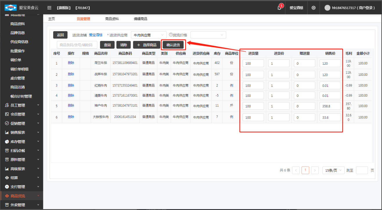Image resolution: width=382 pixels, height=210 pixels.
Task: Expand the 库存管理 sidebar menu
Action: [x=21, y=142]
